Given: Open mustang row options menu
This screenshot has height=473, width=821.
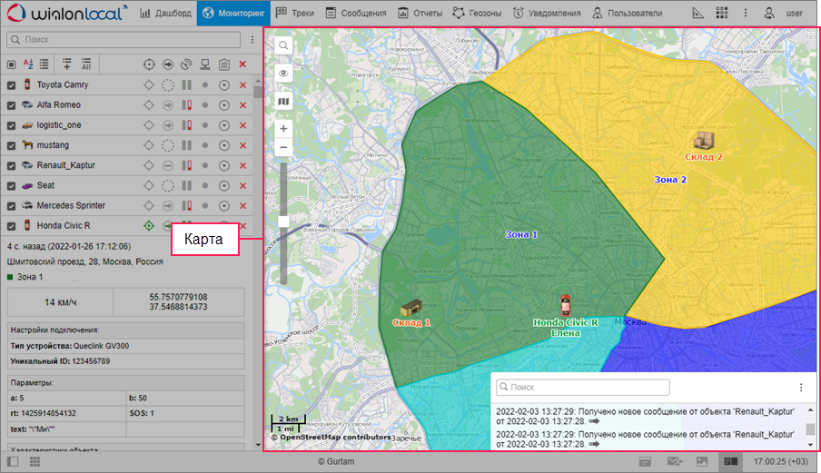Looking at the screenshot, I should pyautogui.click(x=224, y=145).
